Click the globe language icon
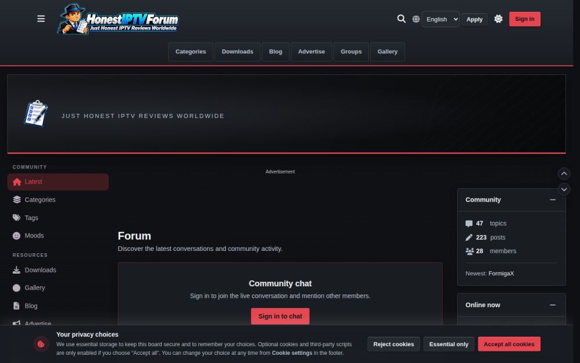 pyautogui.click(x=416, y=19)
